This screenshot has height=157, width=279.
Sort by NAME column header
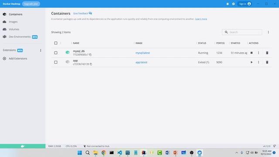click(76, 43)
